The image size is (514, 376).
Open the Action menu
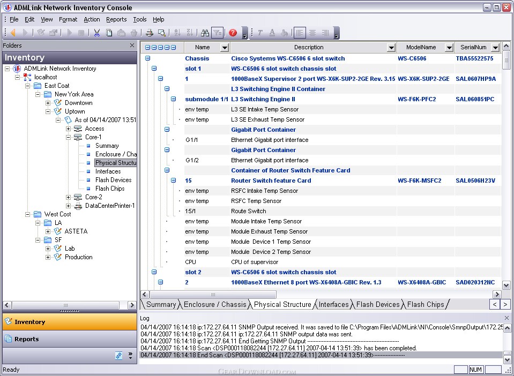(x=92, y=19)
